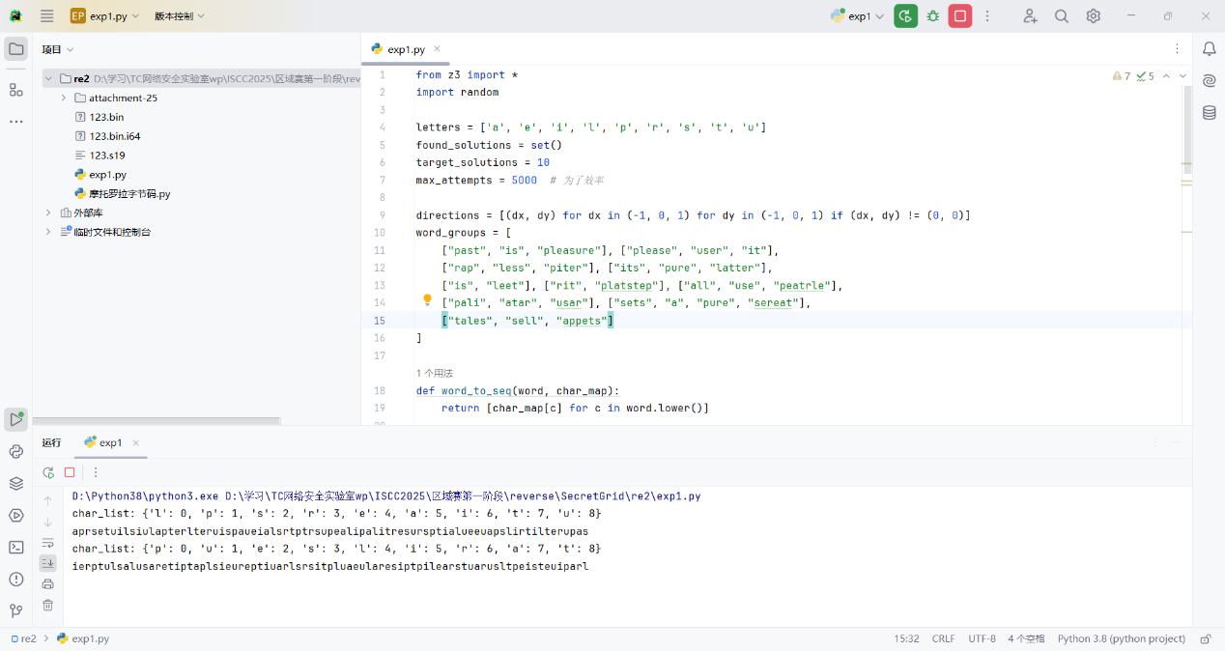Open the Database tool window

[1209, 113]
